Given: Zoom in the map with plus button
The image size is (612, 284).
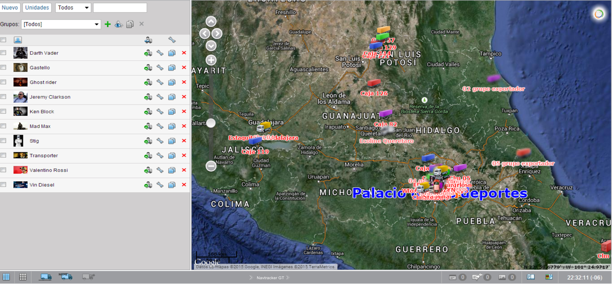Looking at the screenshot, I should [211, 60].
